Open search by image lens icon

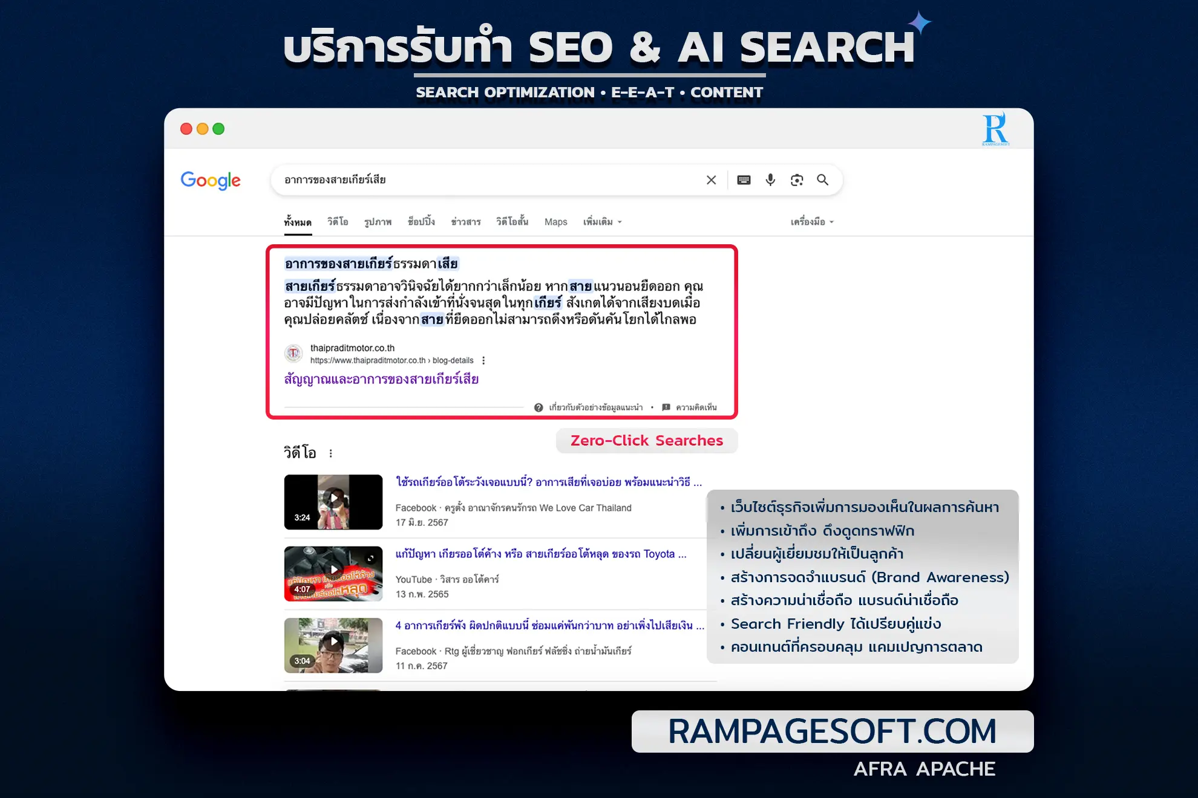click(797, 180)
